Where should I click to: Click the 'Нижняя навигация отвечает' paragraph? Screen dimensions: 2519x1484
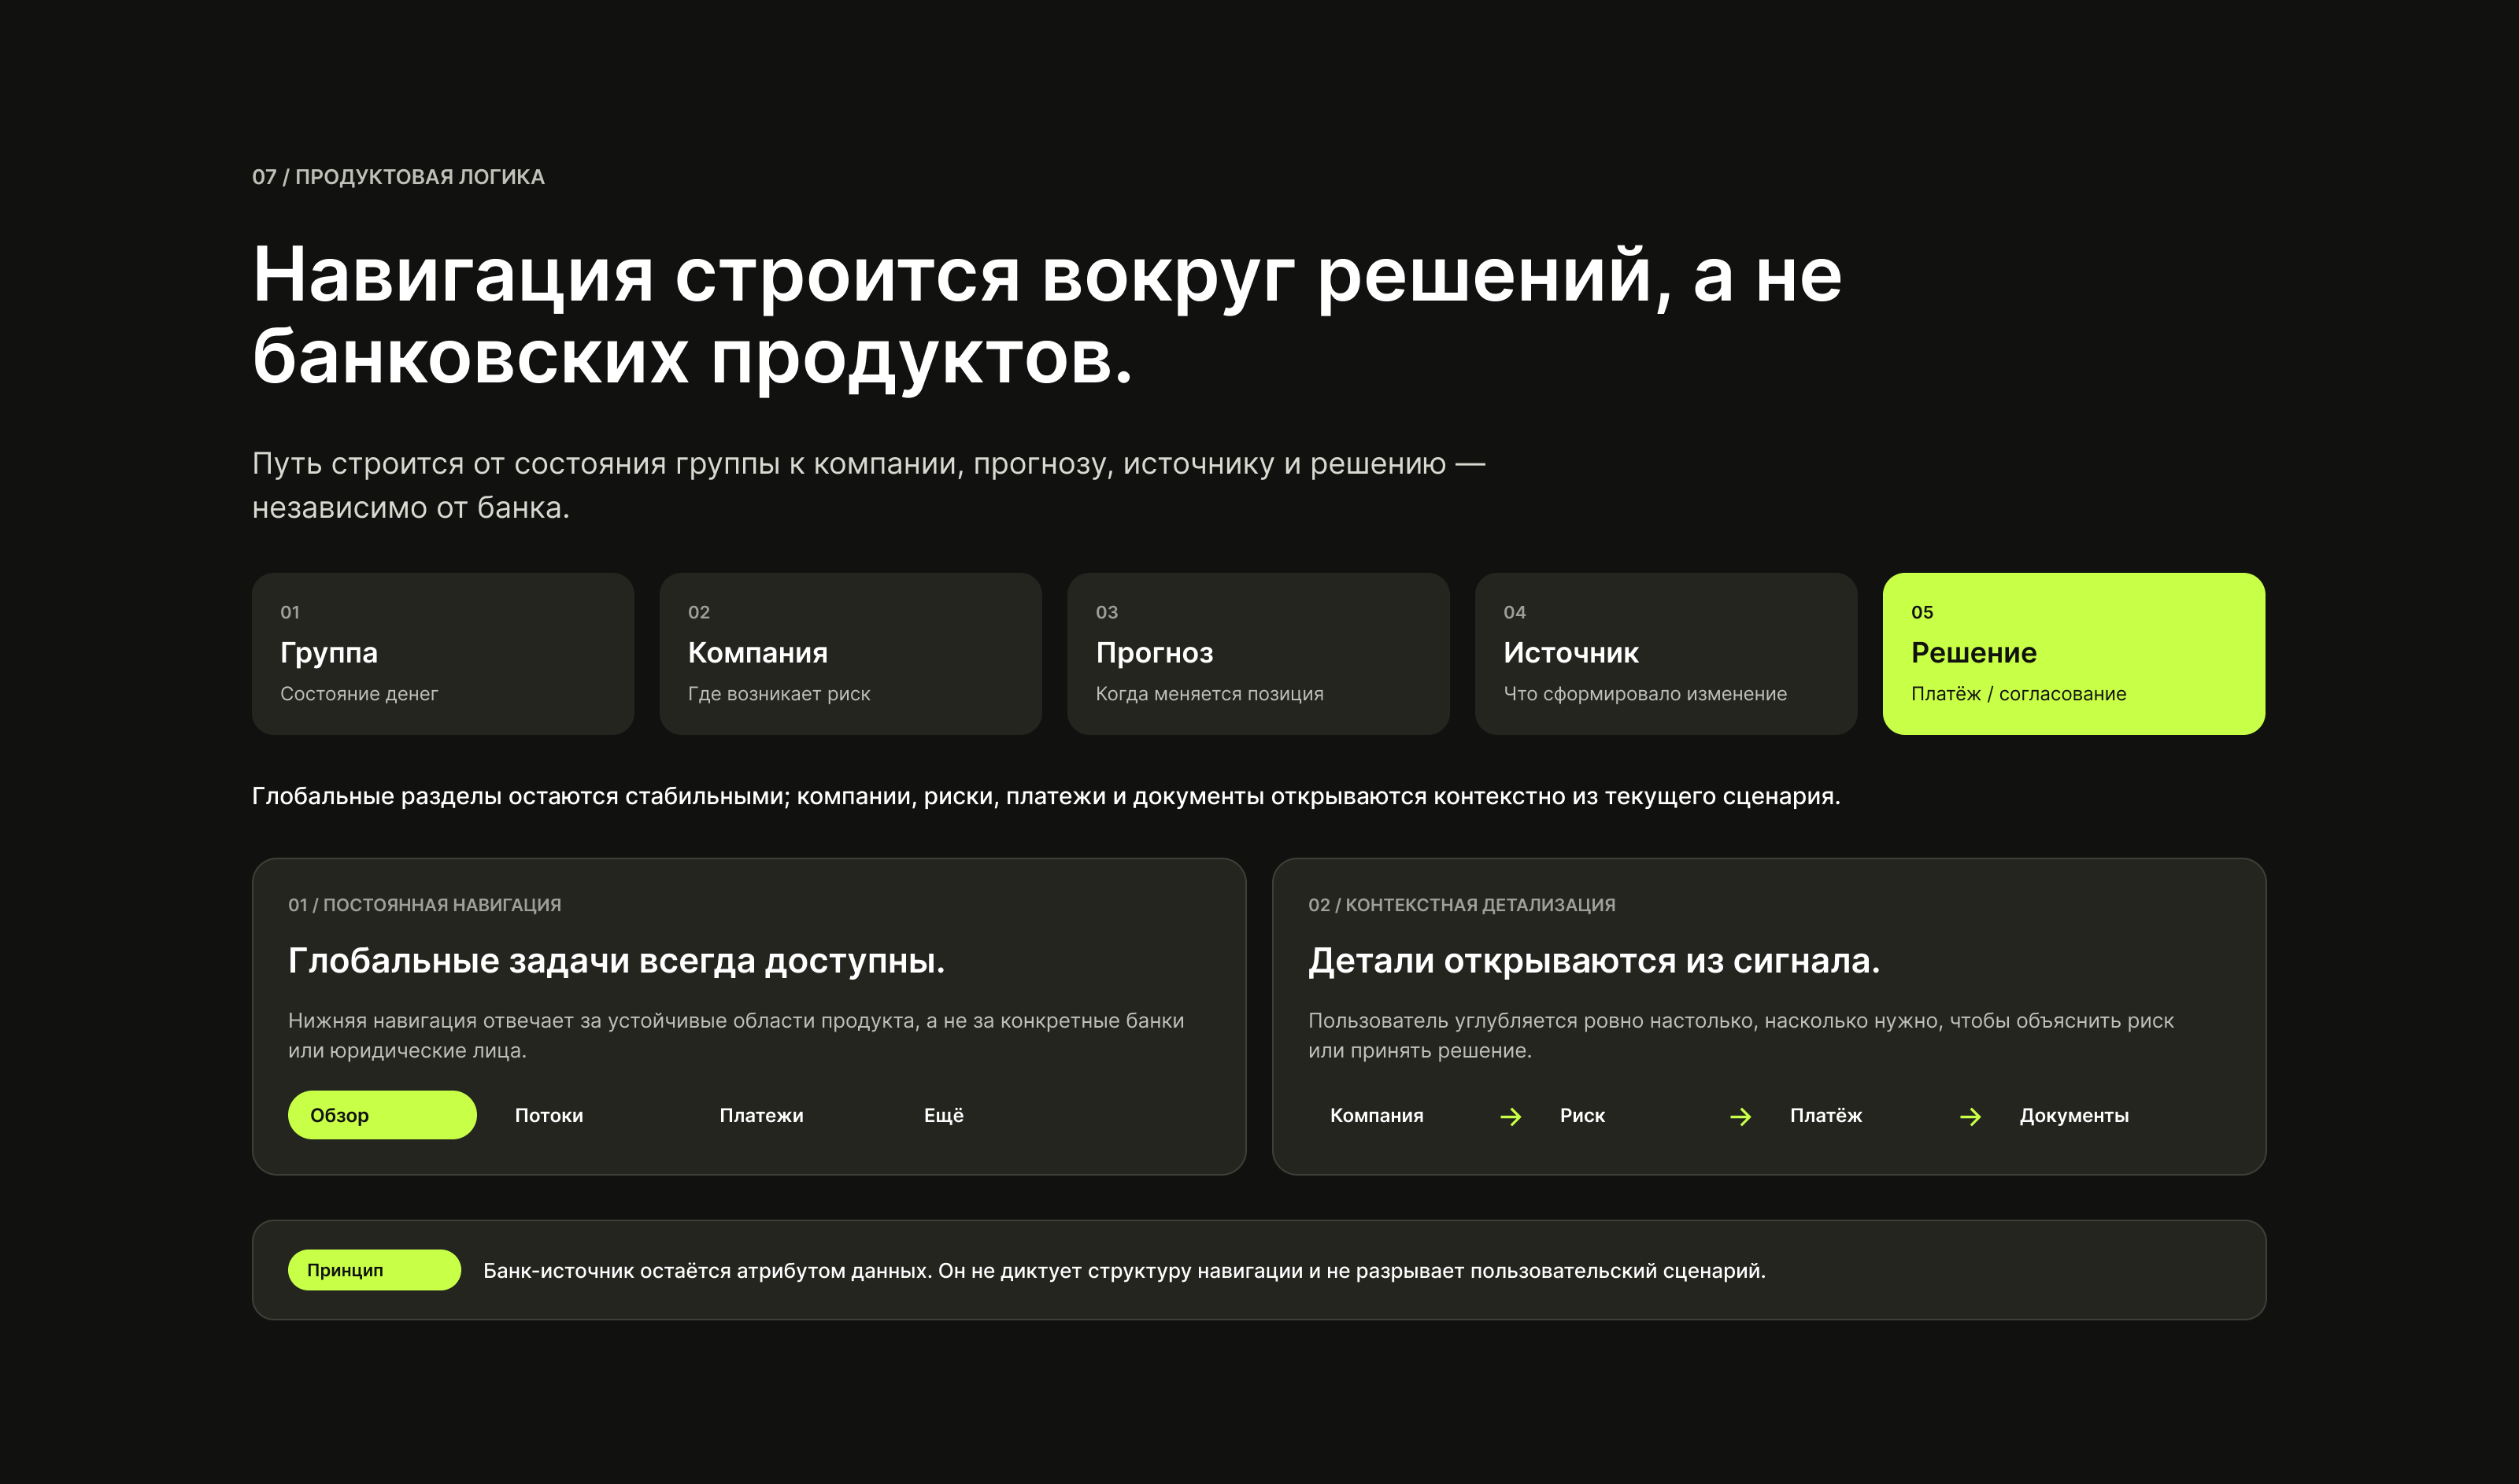pos(736,1035)
